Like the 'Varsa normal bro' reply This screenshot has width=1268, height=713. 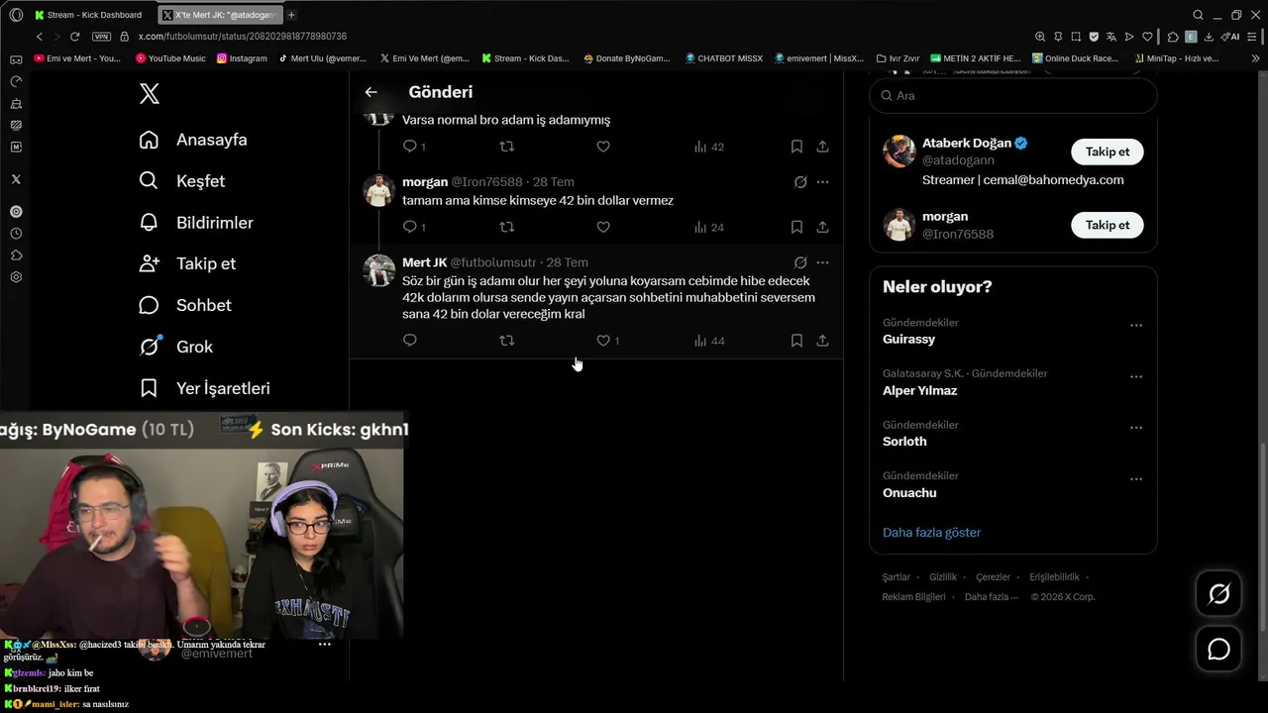tap(603, 147)
